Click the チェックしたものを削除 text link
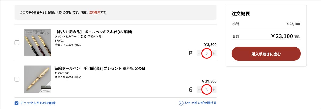 click(38, 103)
